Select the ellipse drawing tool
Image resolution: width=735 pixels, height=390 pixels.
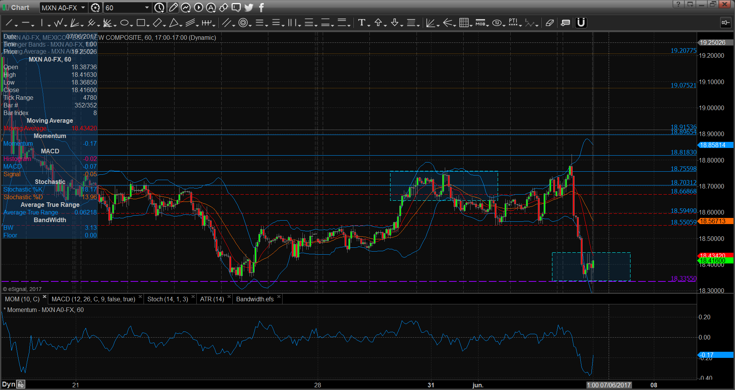(124, 23)
